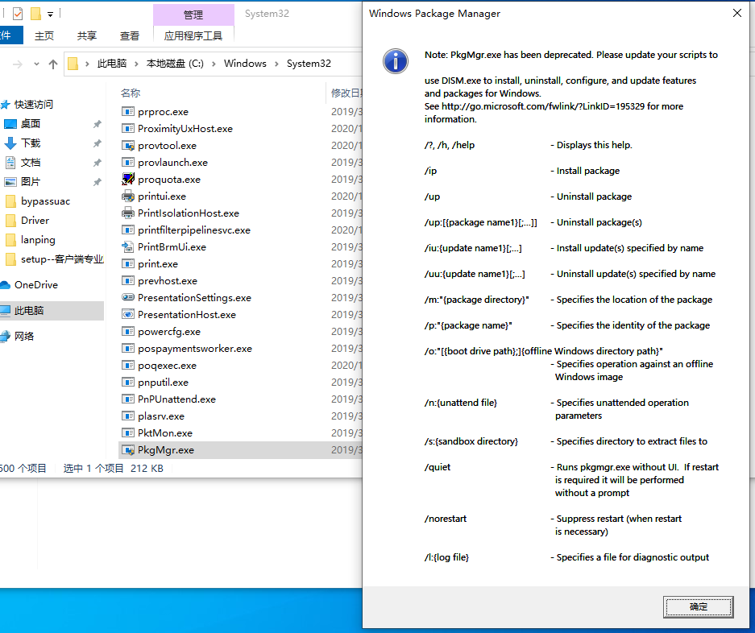This screenshot has height=633, width=755.
Task: Click the prevhost.exe file icon
Action: click(x=127, y=280)
